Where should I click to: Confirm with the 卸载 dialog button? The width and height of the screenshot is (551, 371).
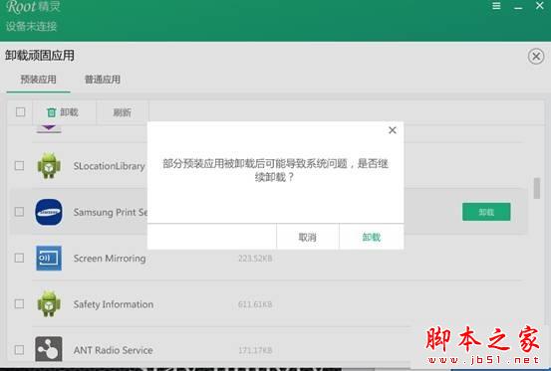(x=372, y=237)
